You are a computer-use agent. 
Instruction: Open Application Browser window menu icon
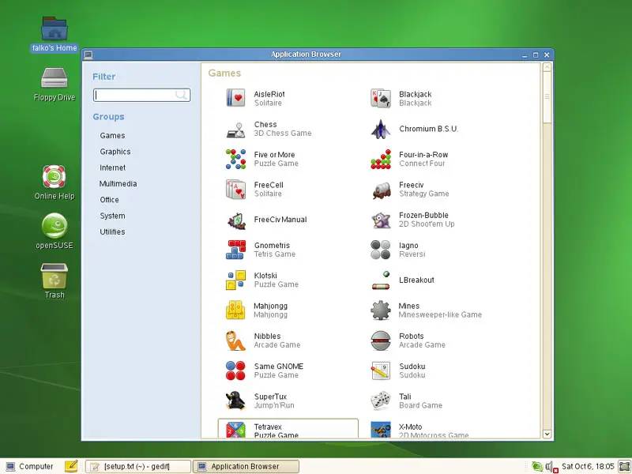[x=88, y=55]
